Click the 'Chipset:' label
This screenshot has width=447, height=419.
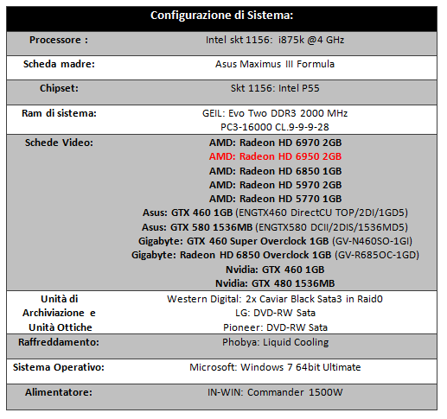(59, 88)
